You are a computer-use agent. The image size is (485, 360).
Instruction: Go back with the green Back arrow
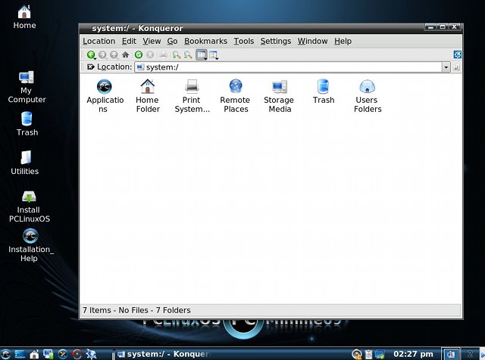pos(91,55)
